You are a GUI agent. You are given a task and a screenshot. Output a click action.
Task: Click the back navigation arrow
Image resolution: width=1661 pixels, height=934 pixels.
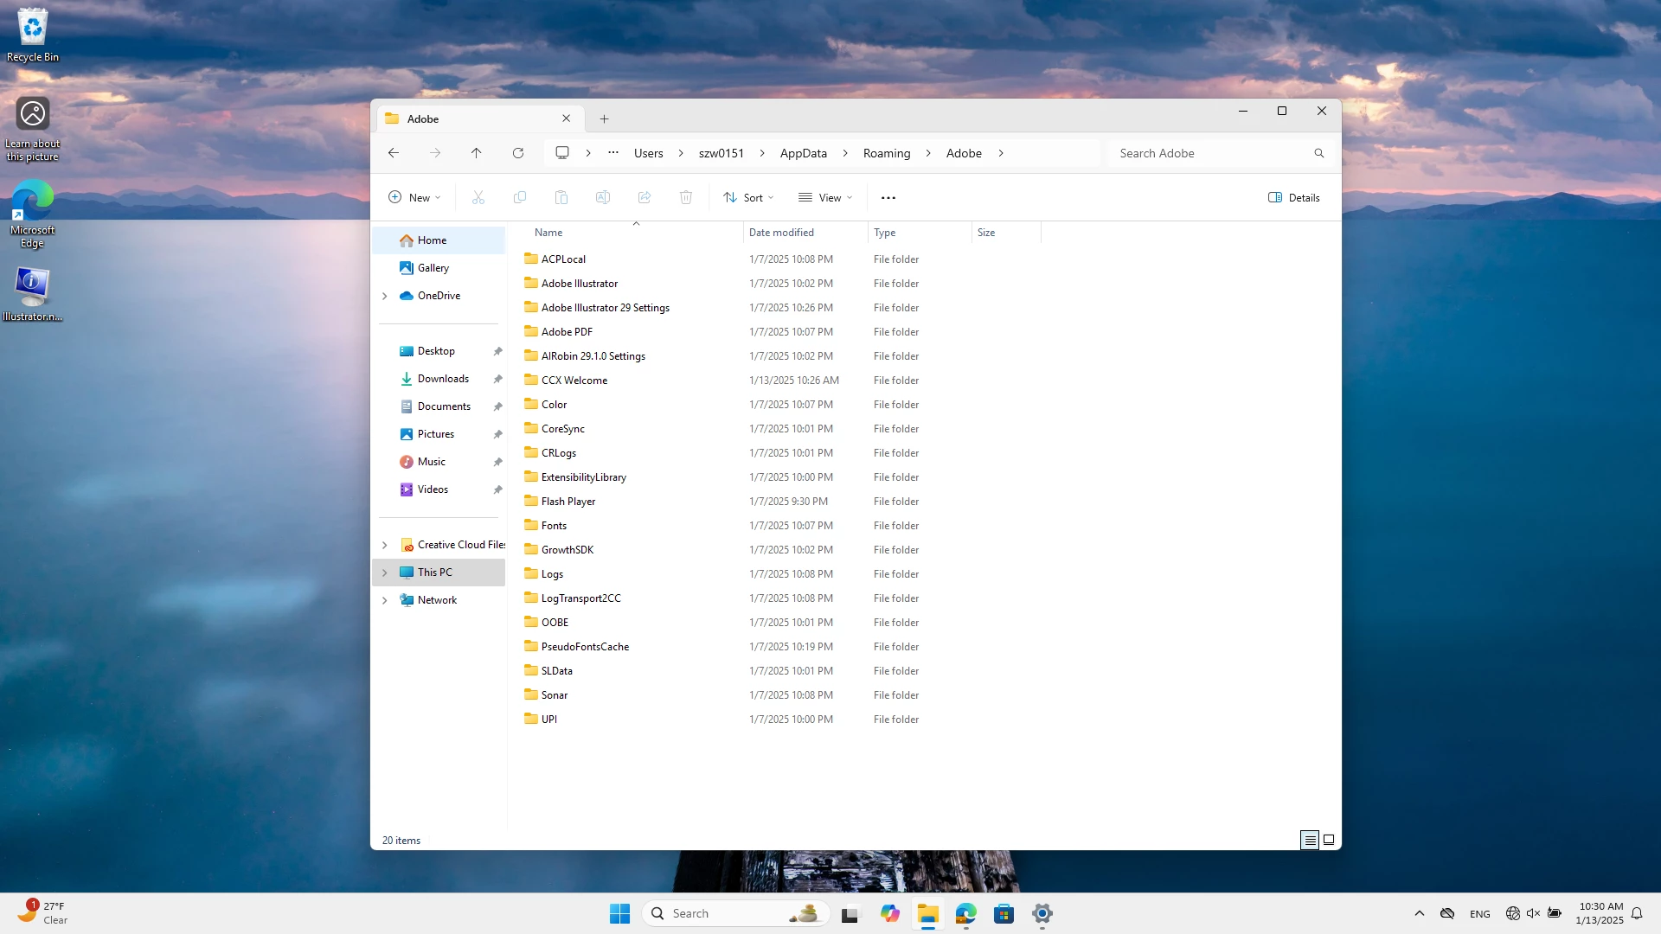click(x=394, y=153)
